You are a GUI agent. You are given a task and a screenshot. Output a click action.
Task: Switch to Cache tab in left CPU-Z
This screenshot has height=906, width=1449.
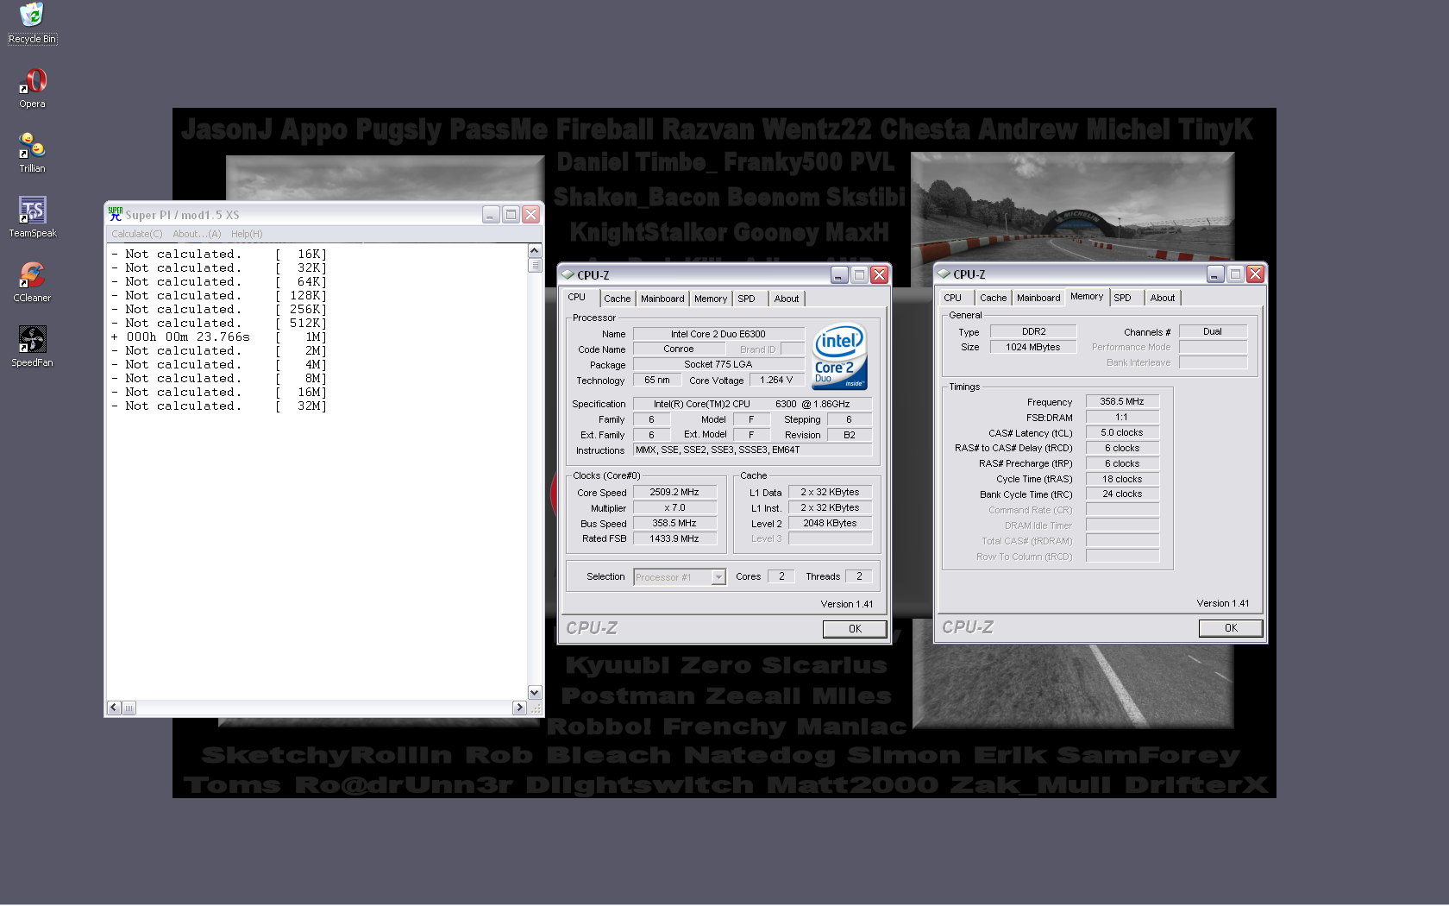click(x=617, y=299)
